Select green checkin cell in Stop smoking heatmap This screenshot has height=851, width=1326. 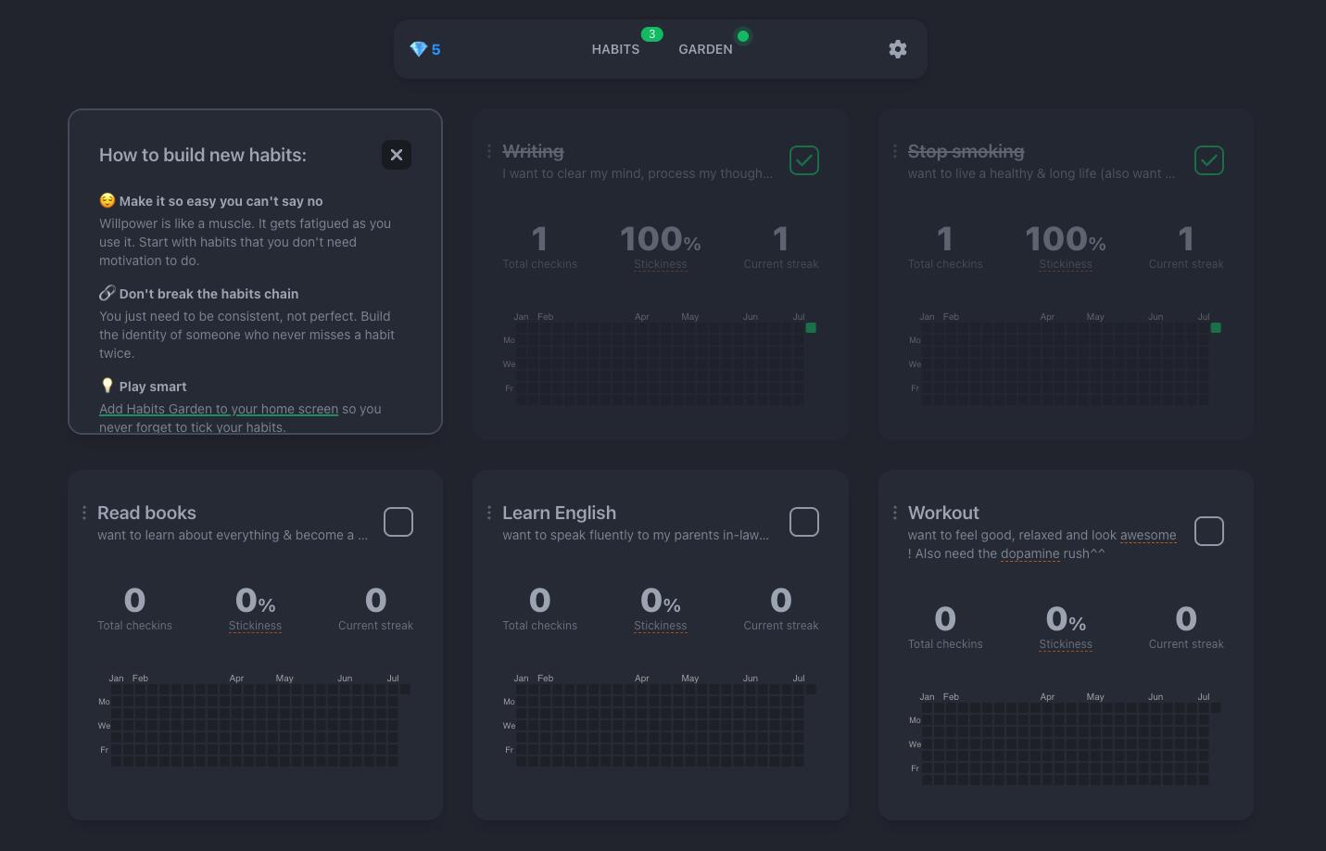point(1216,328)
